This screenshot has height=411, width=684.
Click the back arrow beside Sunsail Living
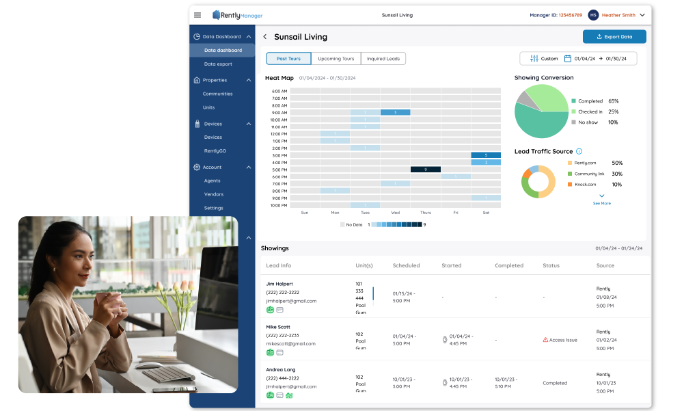point(266,36)
